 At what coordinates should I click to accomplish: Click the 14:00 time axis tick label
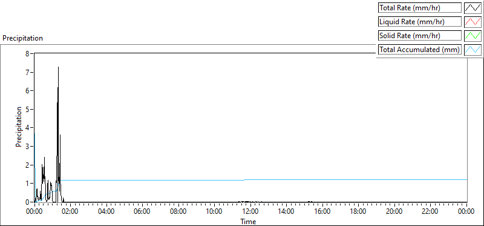pos(286,212)
